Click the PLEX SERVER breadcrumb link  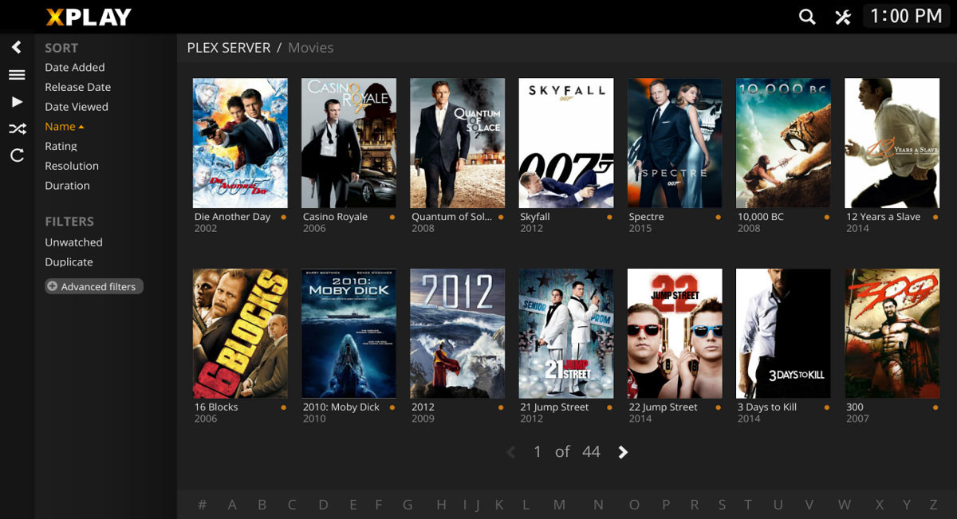[228, 48]
